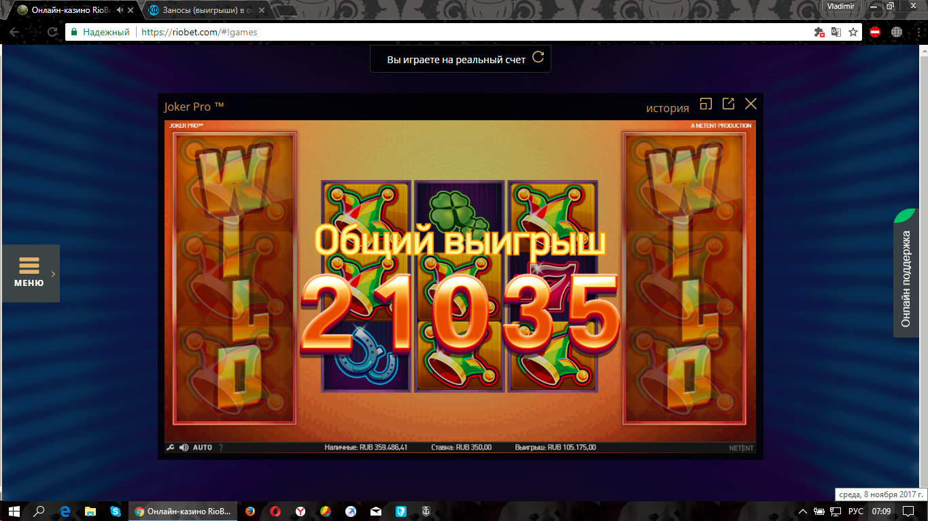Mute the Joker Pro game sound

point(184,448)
